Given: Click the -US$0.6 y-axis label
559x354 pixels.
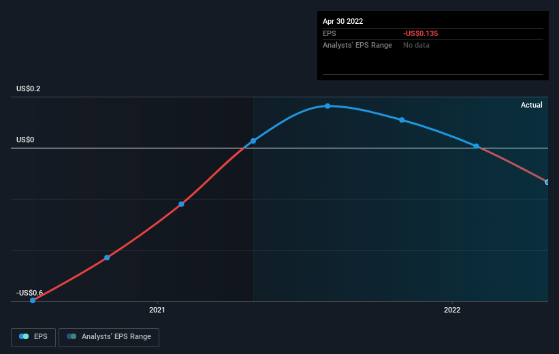Looking at the screenshot, I should tap(29, 293).
